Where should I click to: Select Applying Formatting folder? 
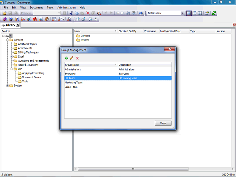[33, 73]
